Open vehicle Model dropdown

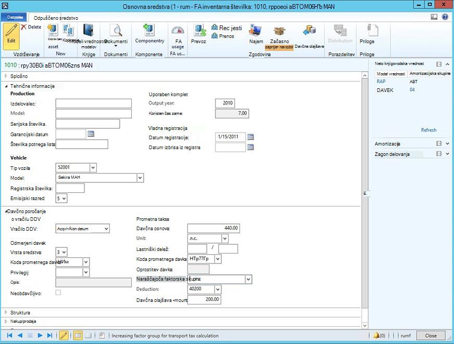click(x=140, y=178)
